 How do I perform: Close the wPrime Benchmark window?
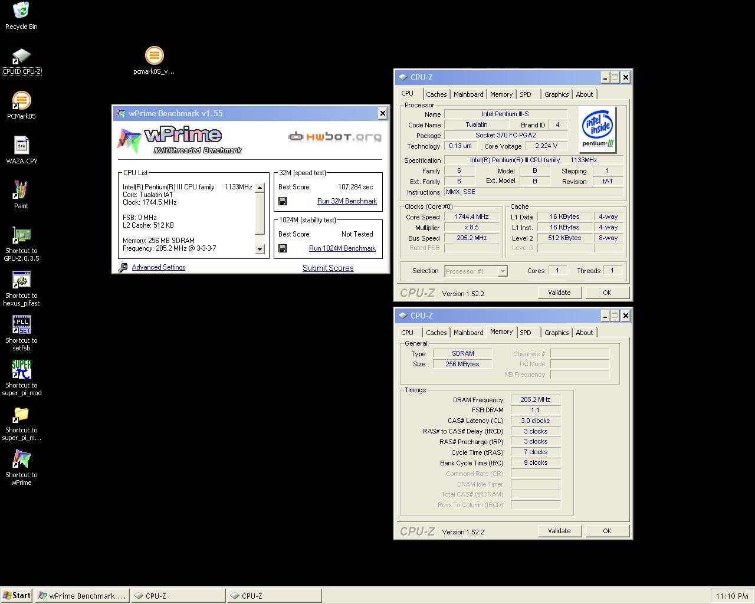[x=382, y=113]
